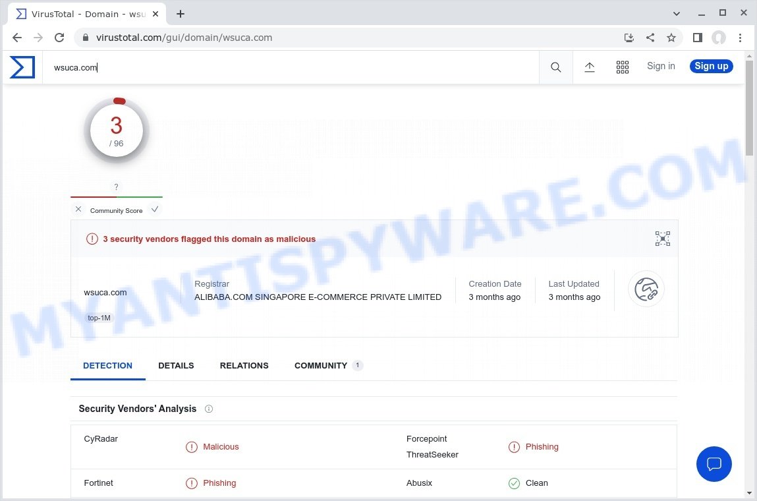The height and width of the screenshot is (501, 757).
Task: Click the Sign in link
Action: coord(661,66)
